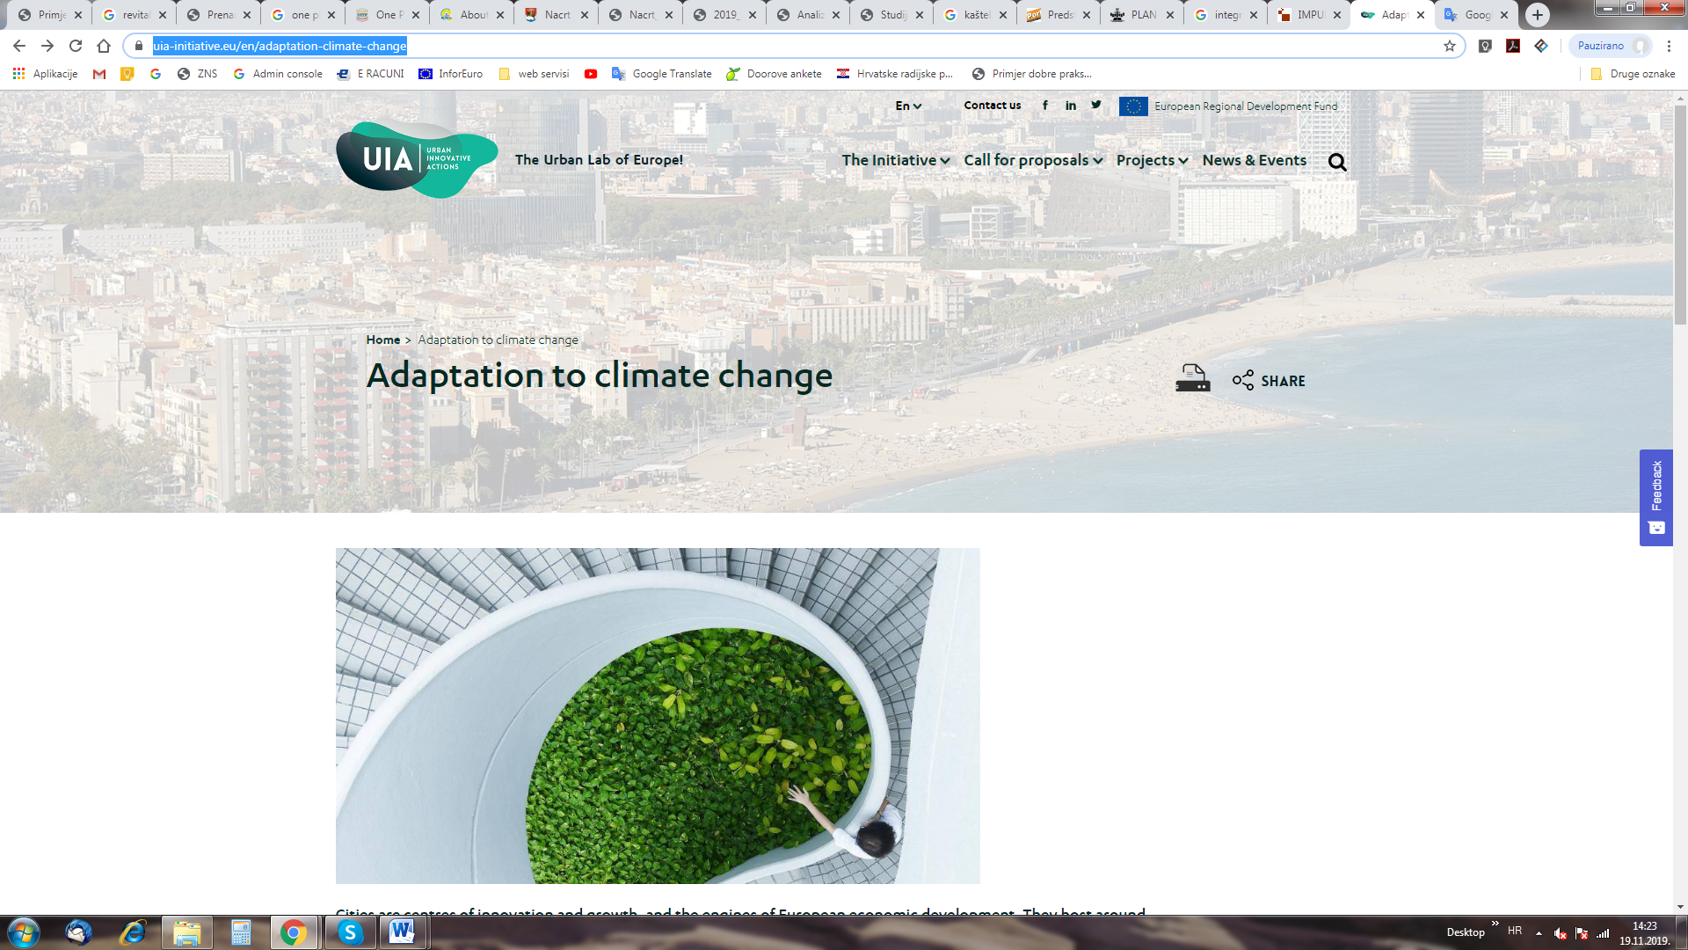Click the HR language indicator
1688x950 pixels.
point(1515,931)
